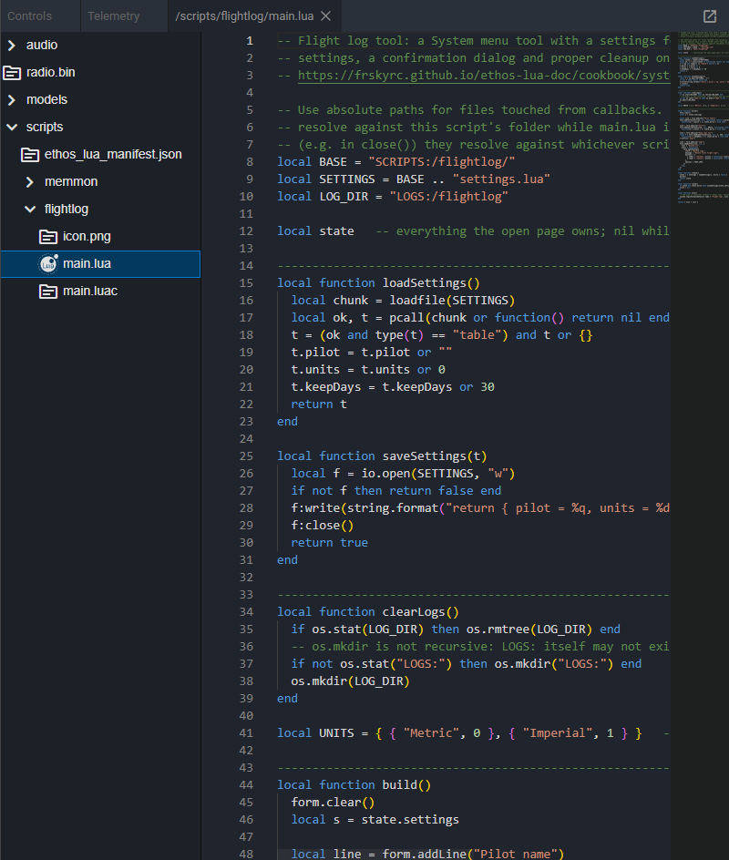Collapse the flightlog folder chevron
The image size is (729, 860).
coord(30,209)
